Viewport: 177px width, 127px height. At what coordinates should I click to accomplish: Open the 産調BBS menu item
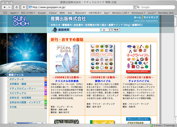coord(137,25)
